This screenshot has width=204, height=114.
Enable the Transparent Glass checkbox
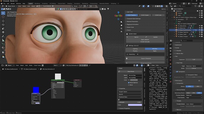coord(186,75)
